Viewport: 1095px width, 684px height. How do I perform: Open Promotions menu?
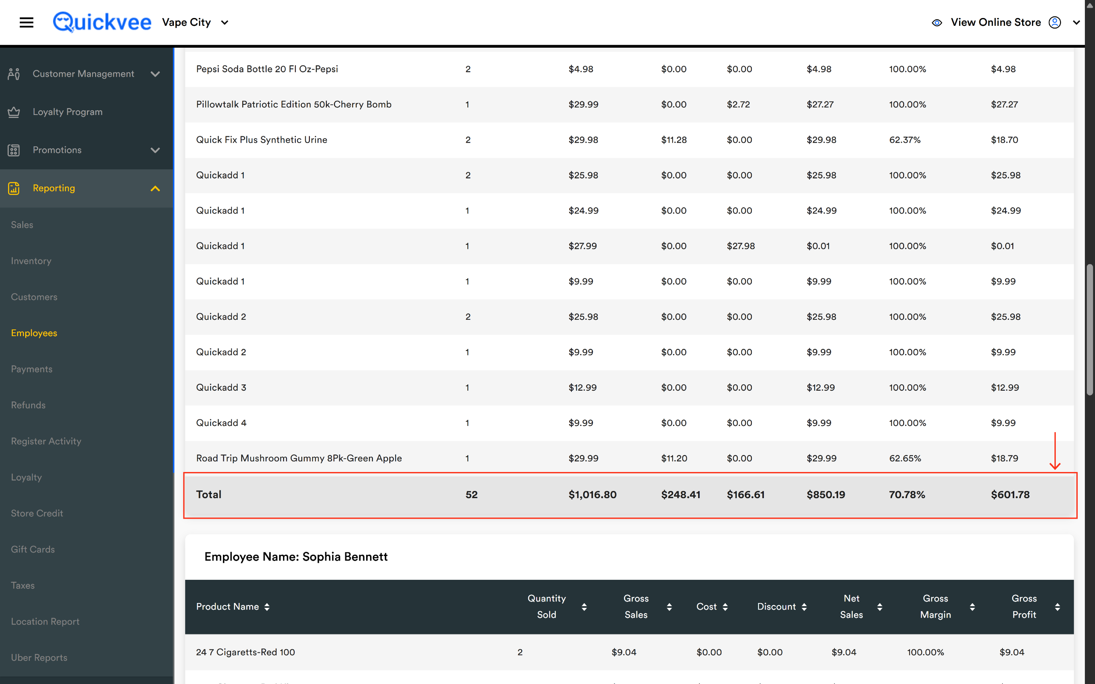(x=57, y=150)
